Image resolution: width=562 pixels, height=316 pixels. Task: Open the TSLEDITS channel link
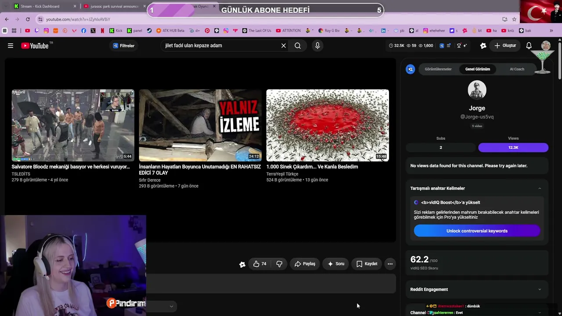21,174
